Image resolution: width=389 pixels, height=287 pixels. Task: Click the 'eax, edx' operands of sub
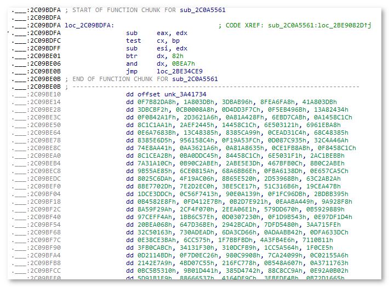(x=172, y=33)
